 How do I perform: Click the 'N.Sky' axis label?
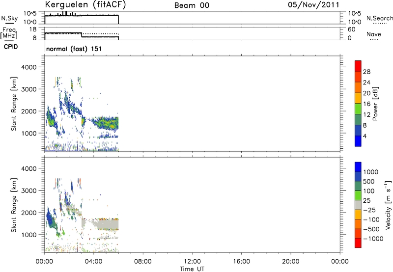tap(9, 18)
